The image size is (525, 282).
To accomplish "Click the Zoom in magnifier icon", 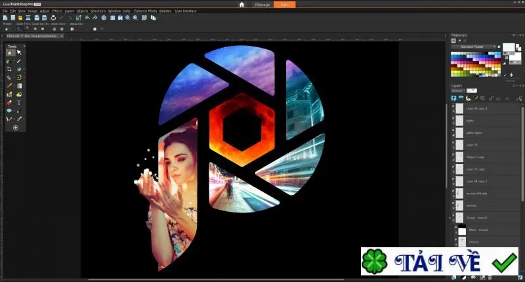I will [x=135, y=18].
